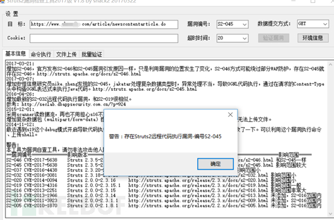Click the Cookie input field

(x=104, y=38)
